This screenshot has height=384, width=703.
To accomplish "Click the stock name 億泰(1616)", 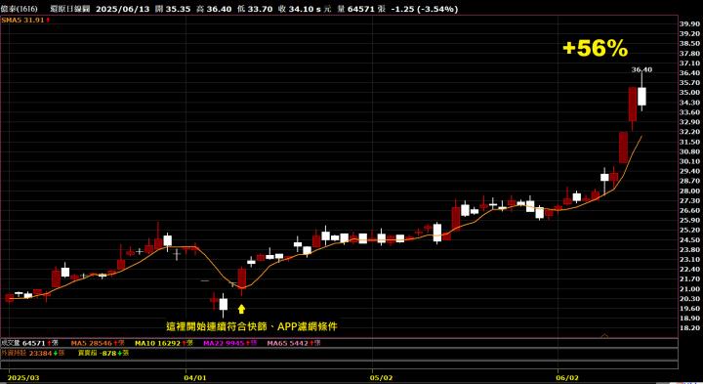I will point(20,9).
